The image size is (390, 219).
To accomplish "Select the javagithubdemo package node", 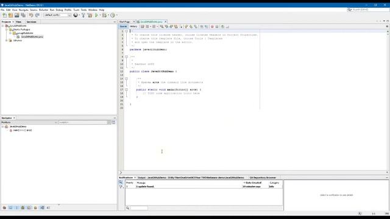I will pyautogui.click(x=24, y=33).
